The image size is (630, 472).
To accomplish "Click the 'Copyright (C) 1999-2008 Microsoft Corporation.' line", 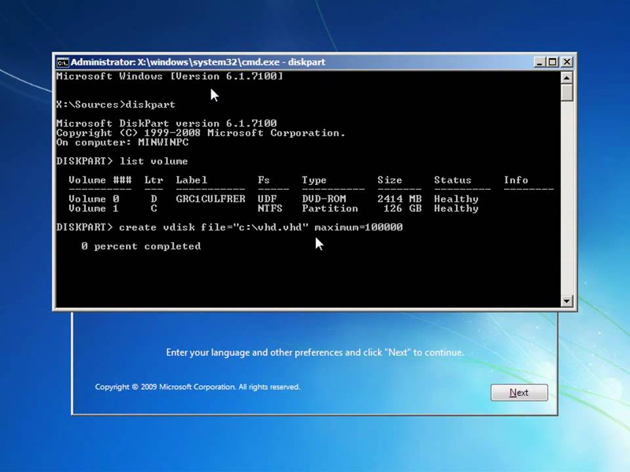I will pyautogui.click(x=201, y=133).
